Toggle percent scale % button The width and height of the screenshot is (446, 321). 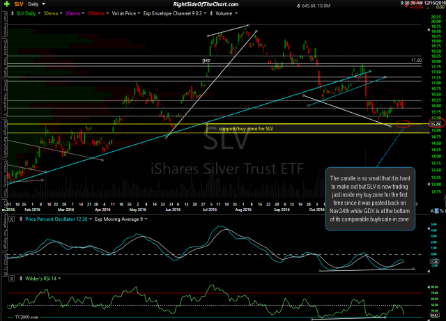click(442, 211)
